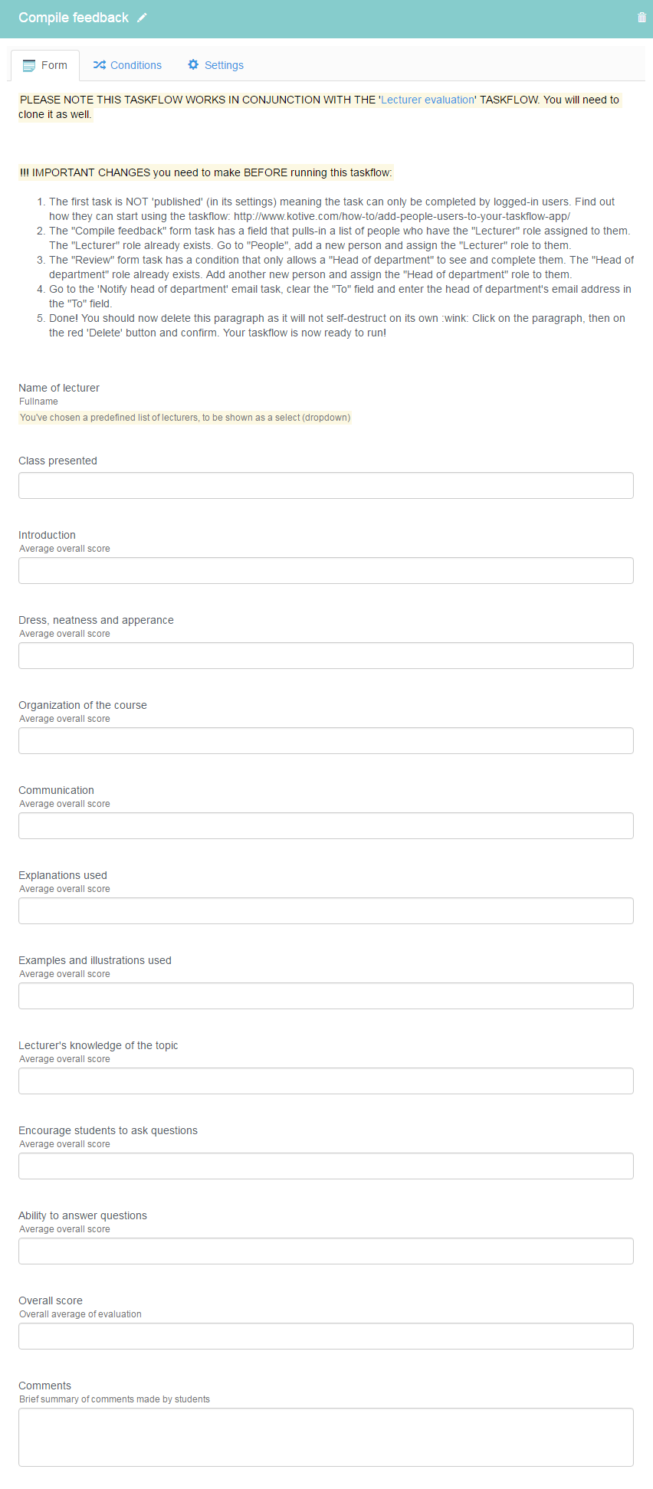Click the Overall score input field
Screen dimensions: 653x1489
point(326,1336)
